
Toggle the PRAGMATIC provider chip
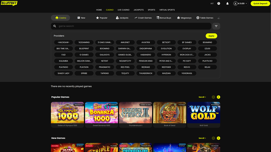[105, 67]
